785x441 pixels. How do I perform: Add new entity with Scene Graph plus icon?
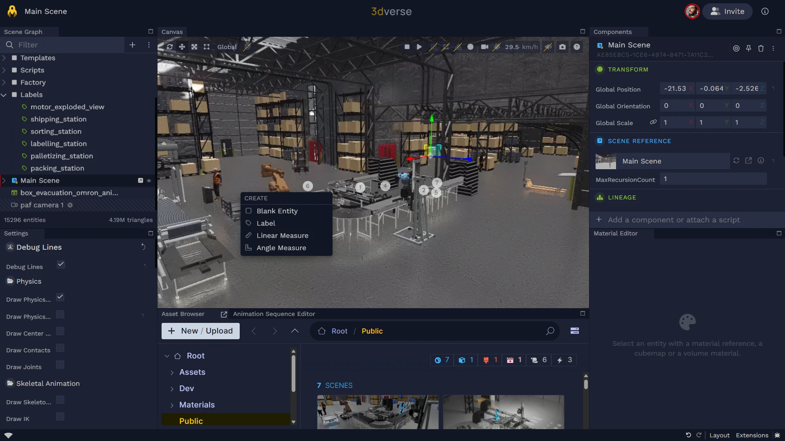coord(132,45)
